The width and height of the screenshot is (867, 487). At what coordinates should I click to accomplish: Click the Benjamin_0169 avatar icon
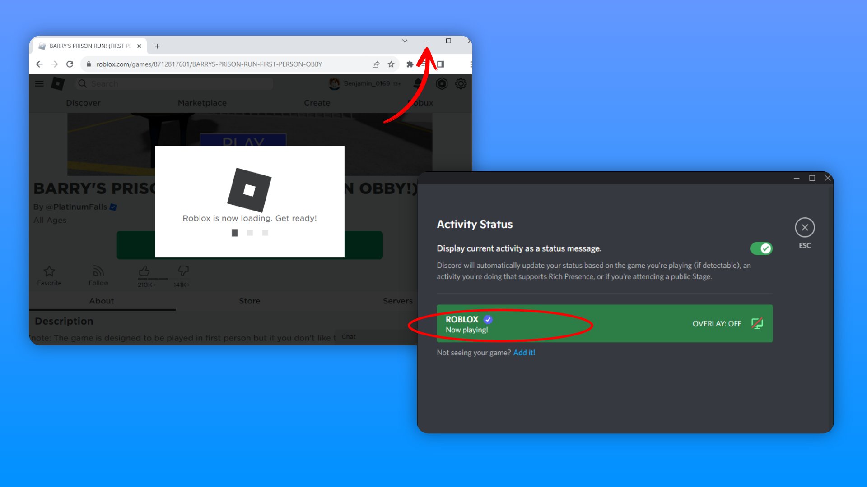point(334,83)
